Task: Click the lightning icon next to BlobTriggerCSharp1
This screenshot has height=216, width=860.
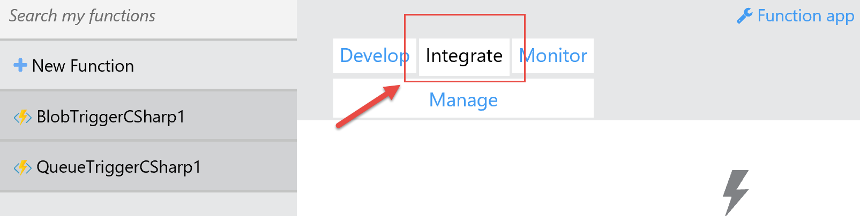Action: tap(23, 117)
